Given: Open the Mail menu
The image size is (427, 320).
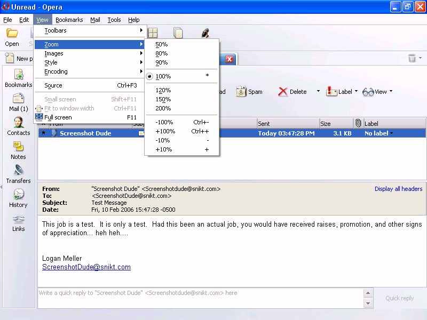Looking at the screenshot, I should 95,20.
